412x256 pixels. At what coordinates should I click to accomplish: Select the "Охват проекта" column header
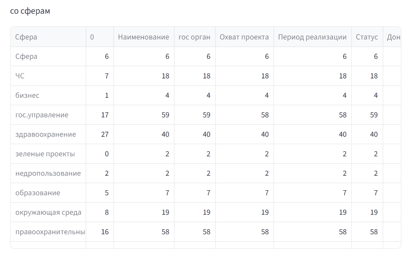tap(244, 37)
